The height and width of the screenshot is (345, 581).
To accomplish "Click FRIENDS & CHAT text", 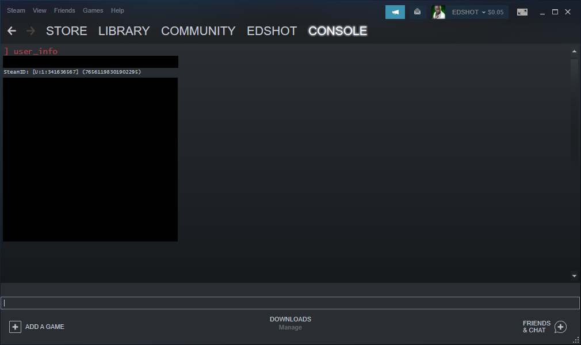I will coord(537,327).
